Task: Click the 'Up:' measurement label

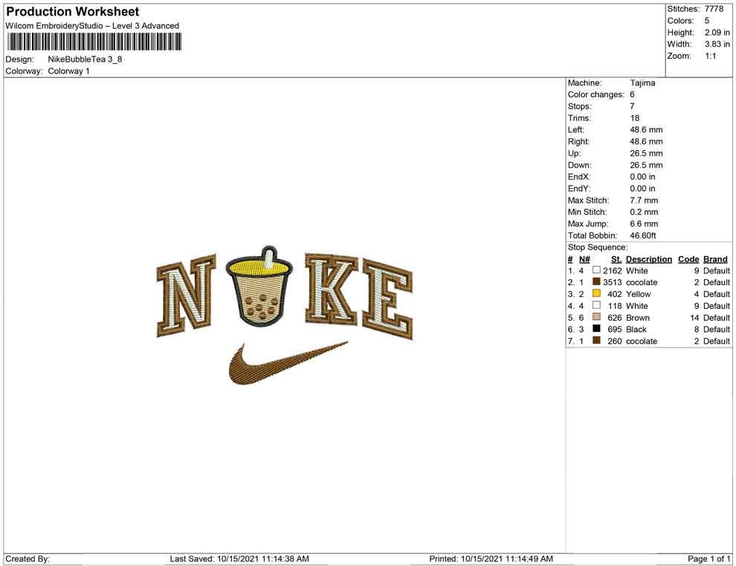Action: (x=574, y=153)
